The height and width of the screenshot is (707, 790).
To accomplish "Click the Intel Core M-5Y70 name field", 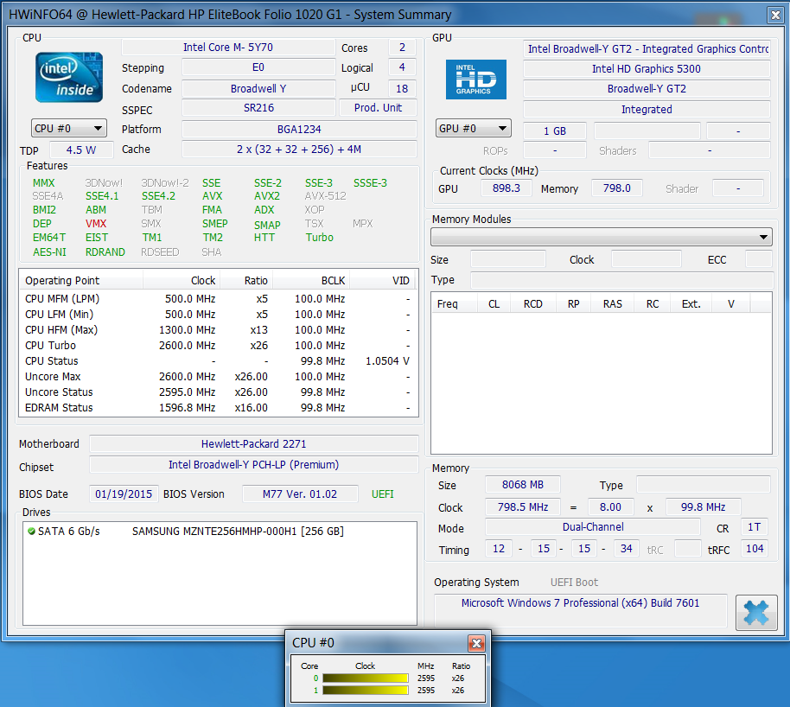I will (228, 48).
